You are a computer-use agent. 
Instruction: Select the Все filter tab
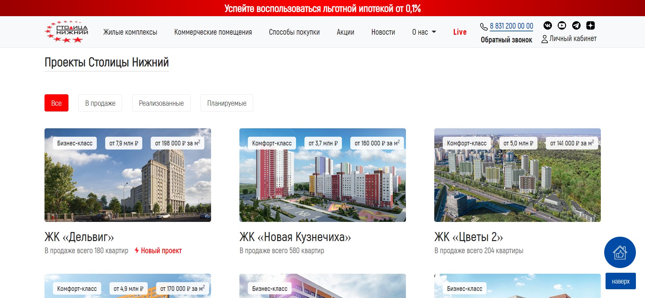pyautogui.click(x=56, y=103)
